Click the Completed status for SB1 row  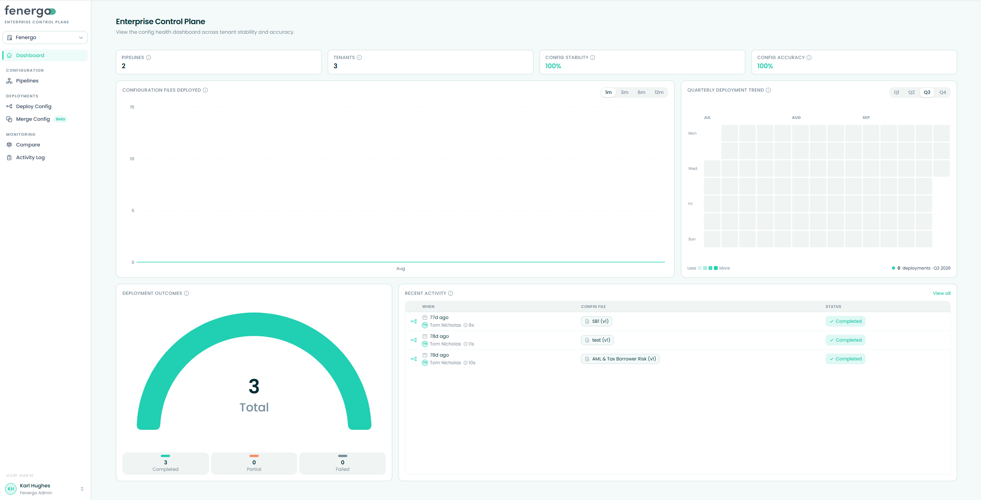846,321
